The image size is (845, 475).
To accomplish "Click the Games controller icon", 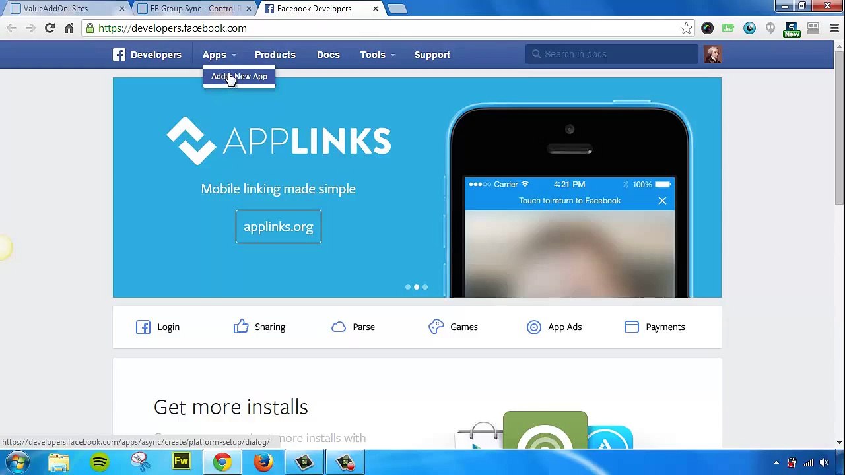I will tap(436, 327).
